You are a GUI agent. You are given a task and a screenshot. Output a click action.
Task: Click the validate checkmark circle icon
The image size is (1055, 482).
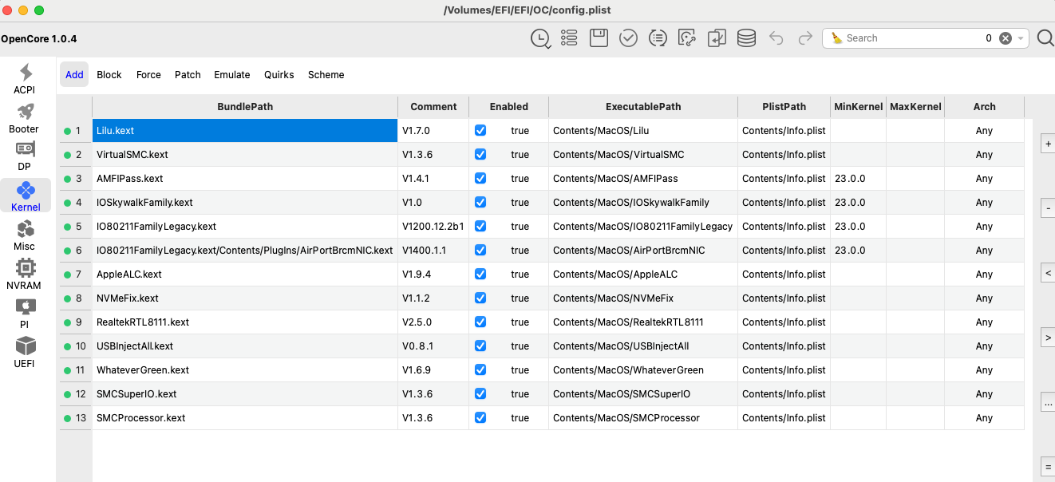point(628,38)
